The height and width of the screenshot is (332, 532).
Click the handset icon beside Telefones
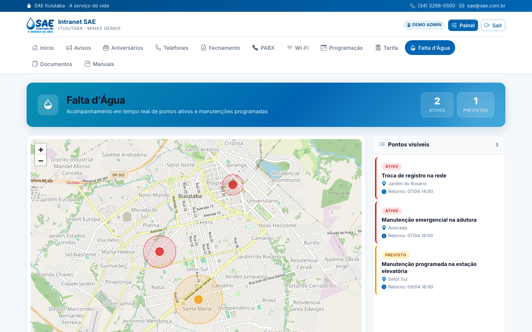(x=158, y=48)
